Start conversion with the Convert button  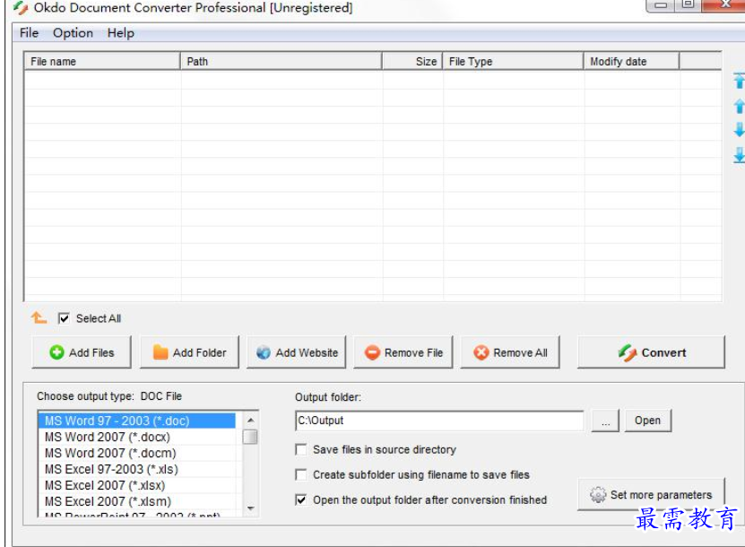pyautogui.click(x=652, y=352)
